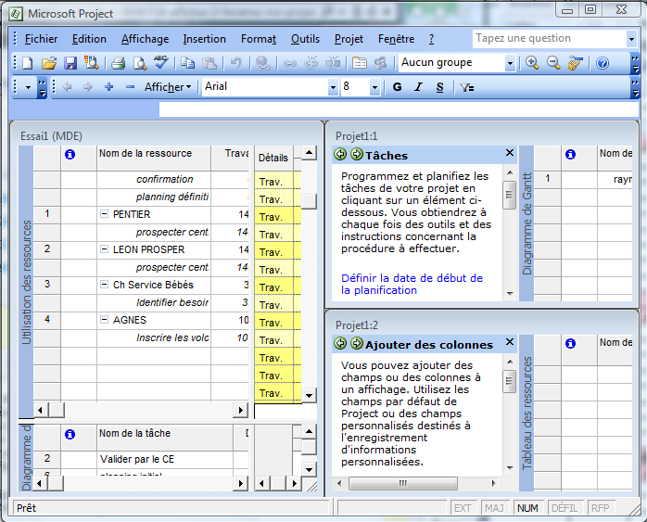This screenshot has height=522, width=647.
Task: Collapse the PENTIER resource row
Action: point(105,214)
